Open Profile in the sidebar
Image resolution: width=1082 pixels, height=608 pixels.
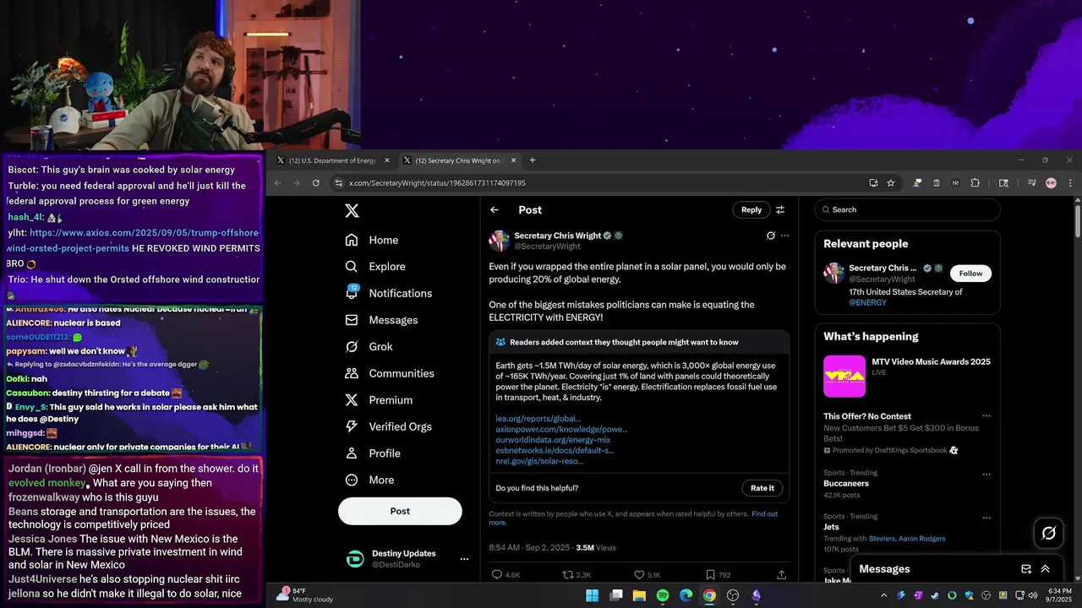(x=373, y=453)
